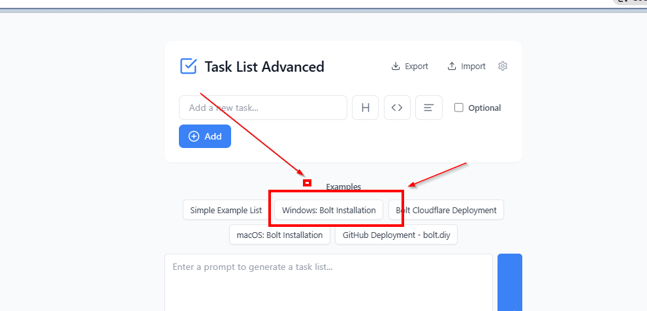Import a task list file
The height and width of the screenshot is (311, 647).
pyautogui.click(x=466, y=67)
